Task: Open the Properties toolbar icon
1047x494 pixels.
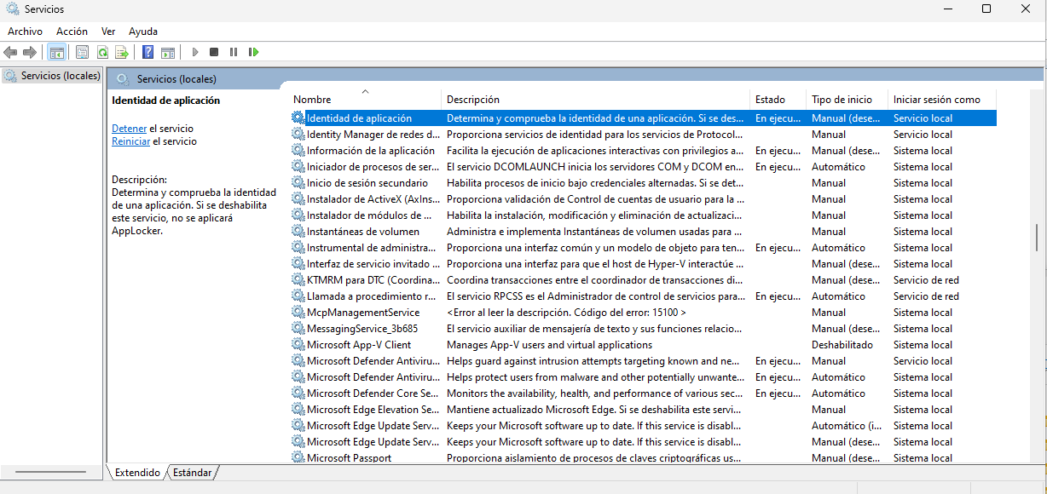Action: pos(83,53)
